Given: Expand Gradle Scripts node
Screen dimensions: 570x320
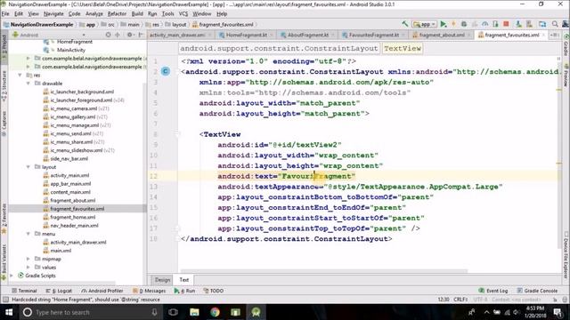Looking at the screenshot, I should click(12, 276).
